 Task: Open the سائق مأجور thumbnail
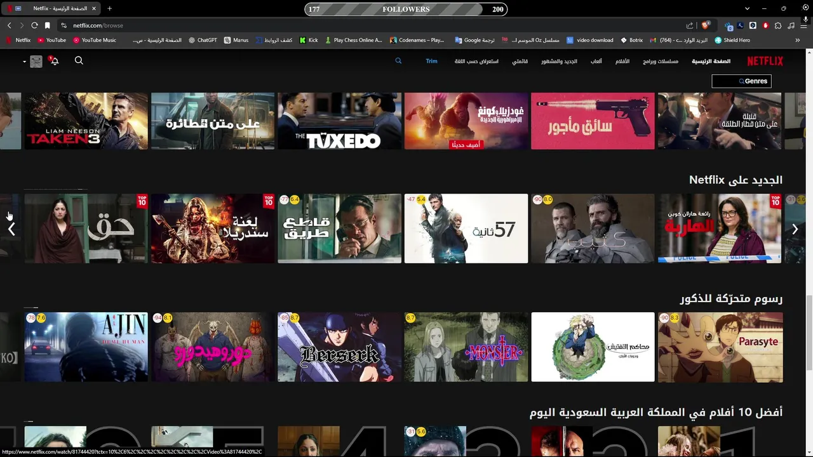(x=593, y=121)
